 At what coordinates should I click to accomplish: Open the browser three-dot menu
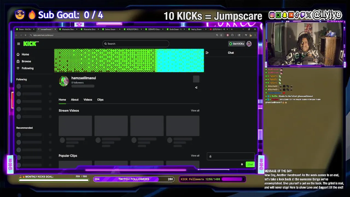click(255, 35)
